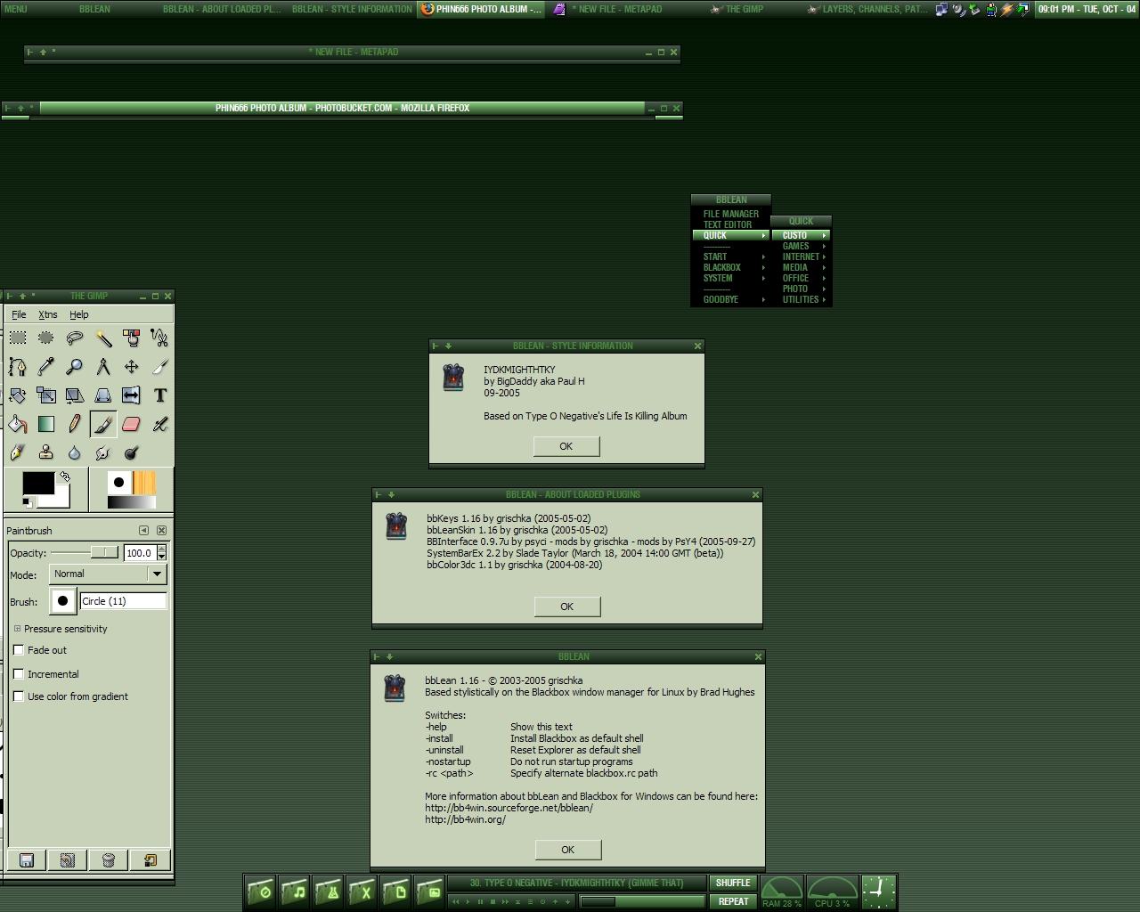Select the Ellipse Select tool in GIMP
Viewport: 1140px width, 912px height.
click(46, 338)
